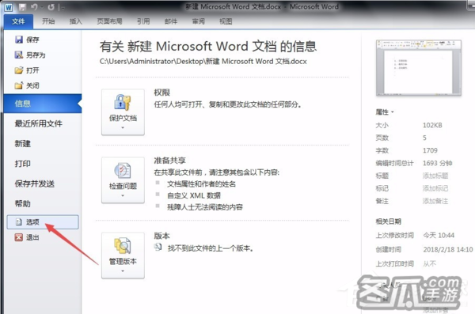This screenshot has width=475, height=314.
Task: Click the 102KB size value
Action: click(432, 125)
